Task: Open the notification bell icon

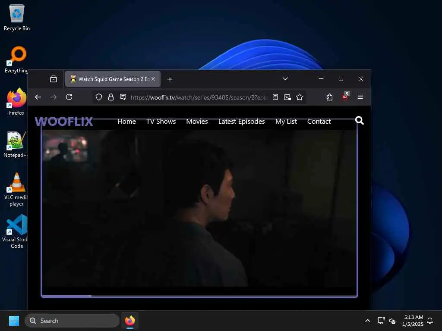Action: click(430, 321)
